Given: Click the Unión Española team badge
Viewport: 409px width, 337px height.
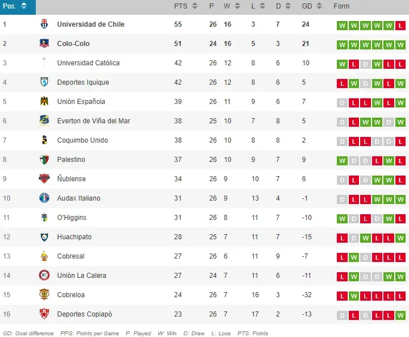Looking at the screenshot, I should (x=44, y=102).
